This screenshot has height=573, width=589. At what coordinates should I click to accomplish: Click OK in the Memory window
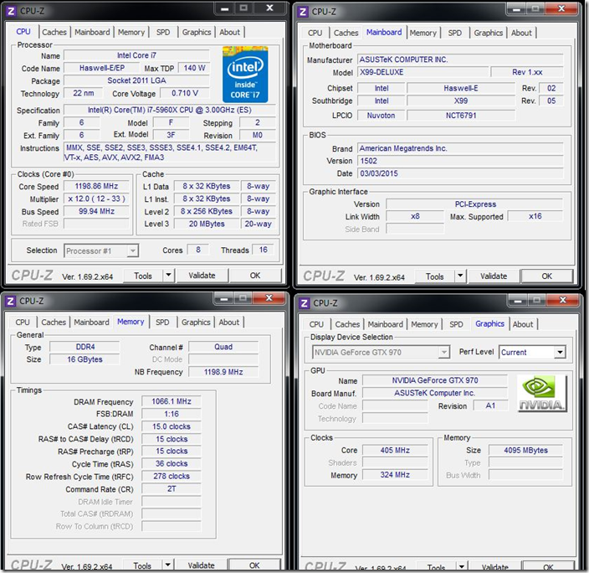click(254, 565)
